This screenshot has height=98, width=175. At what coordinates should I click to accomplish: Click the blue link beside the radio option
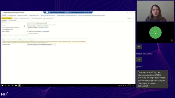point(46,32)
